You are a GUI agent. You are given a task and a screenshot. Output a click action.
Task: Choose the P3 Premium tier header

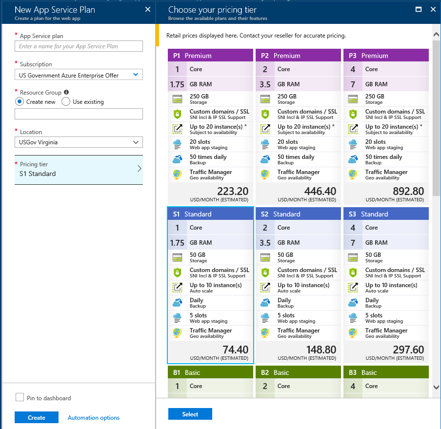tap(386, 56)
